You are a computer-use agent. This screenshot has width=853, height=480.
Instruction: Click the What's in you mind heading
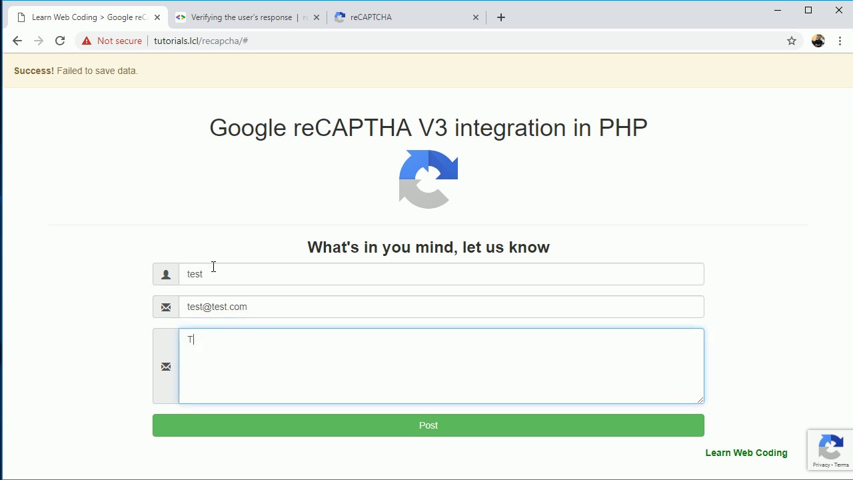point(428,247)
